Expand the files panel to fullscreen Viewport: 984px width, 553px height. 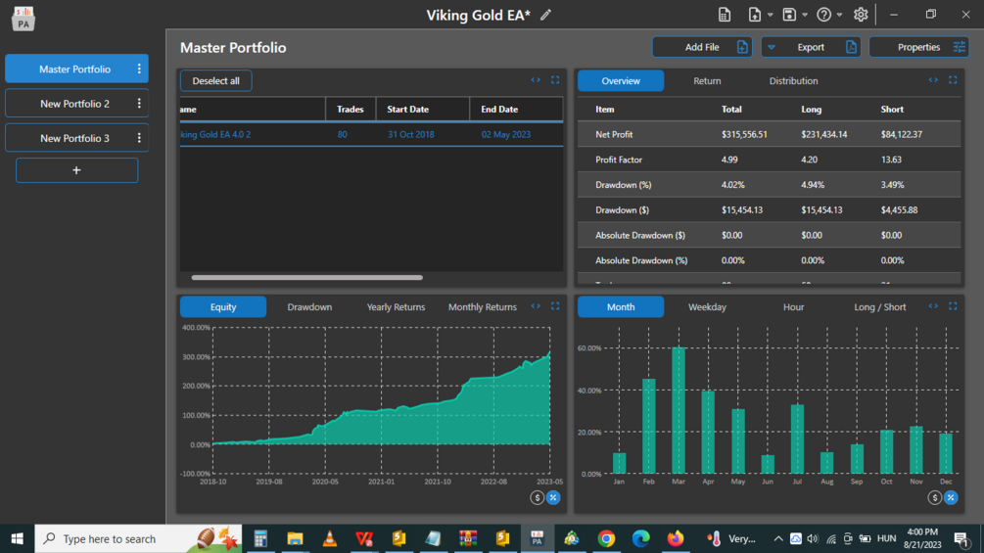coord(555,80)
